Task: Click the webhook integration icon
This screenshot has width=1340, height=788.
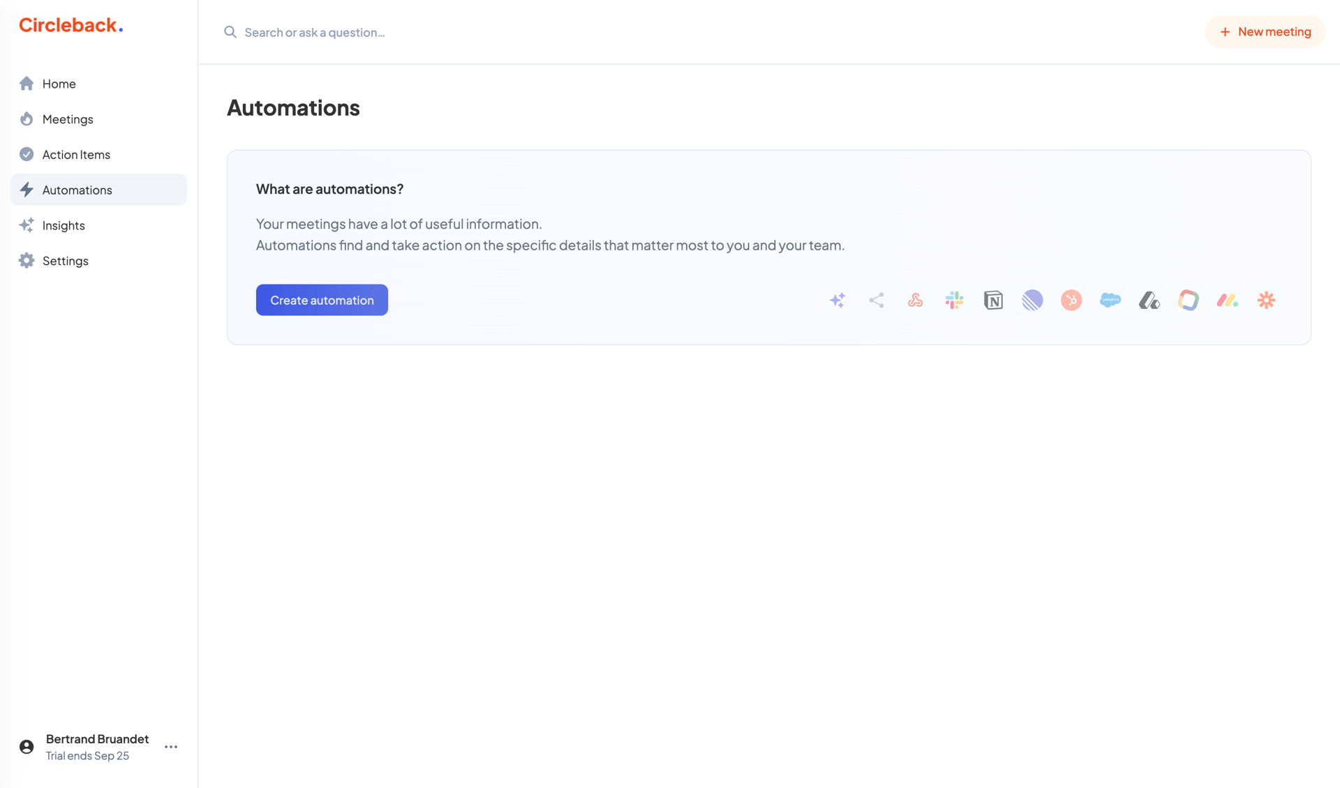Action: [916, 300]
